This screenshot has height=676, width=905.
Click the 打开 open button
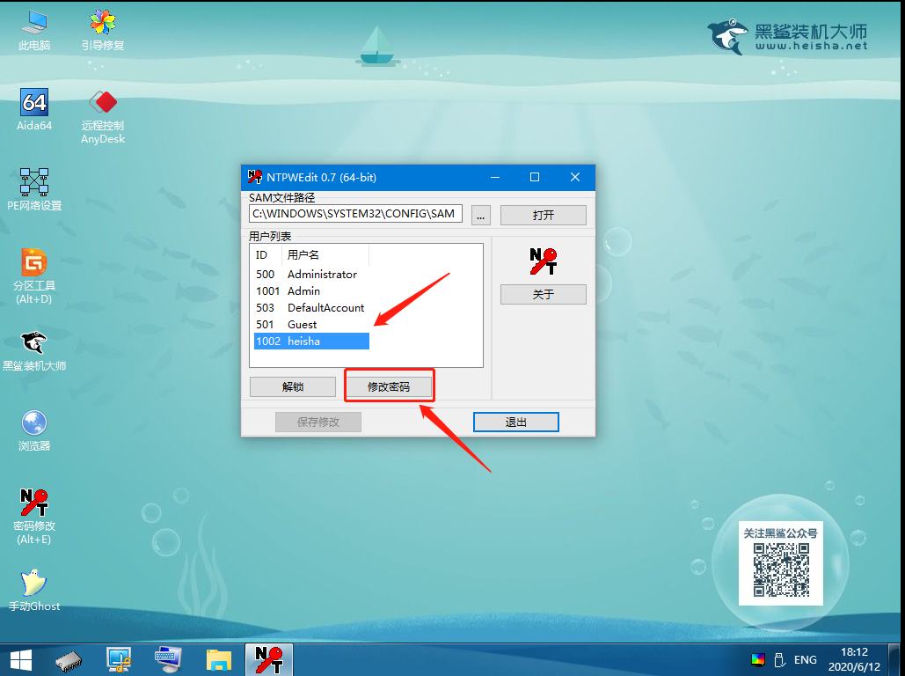pos(543,215)
